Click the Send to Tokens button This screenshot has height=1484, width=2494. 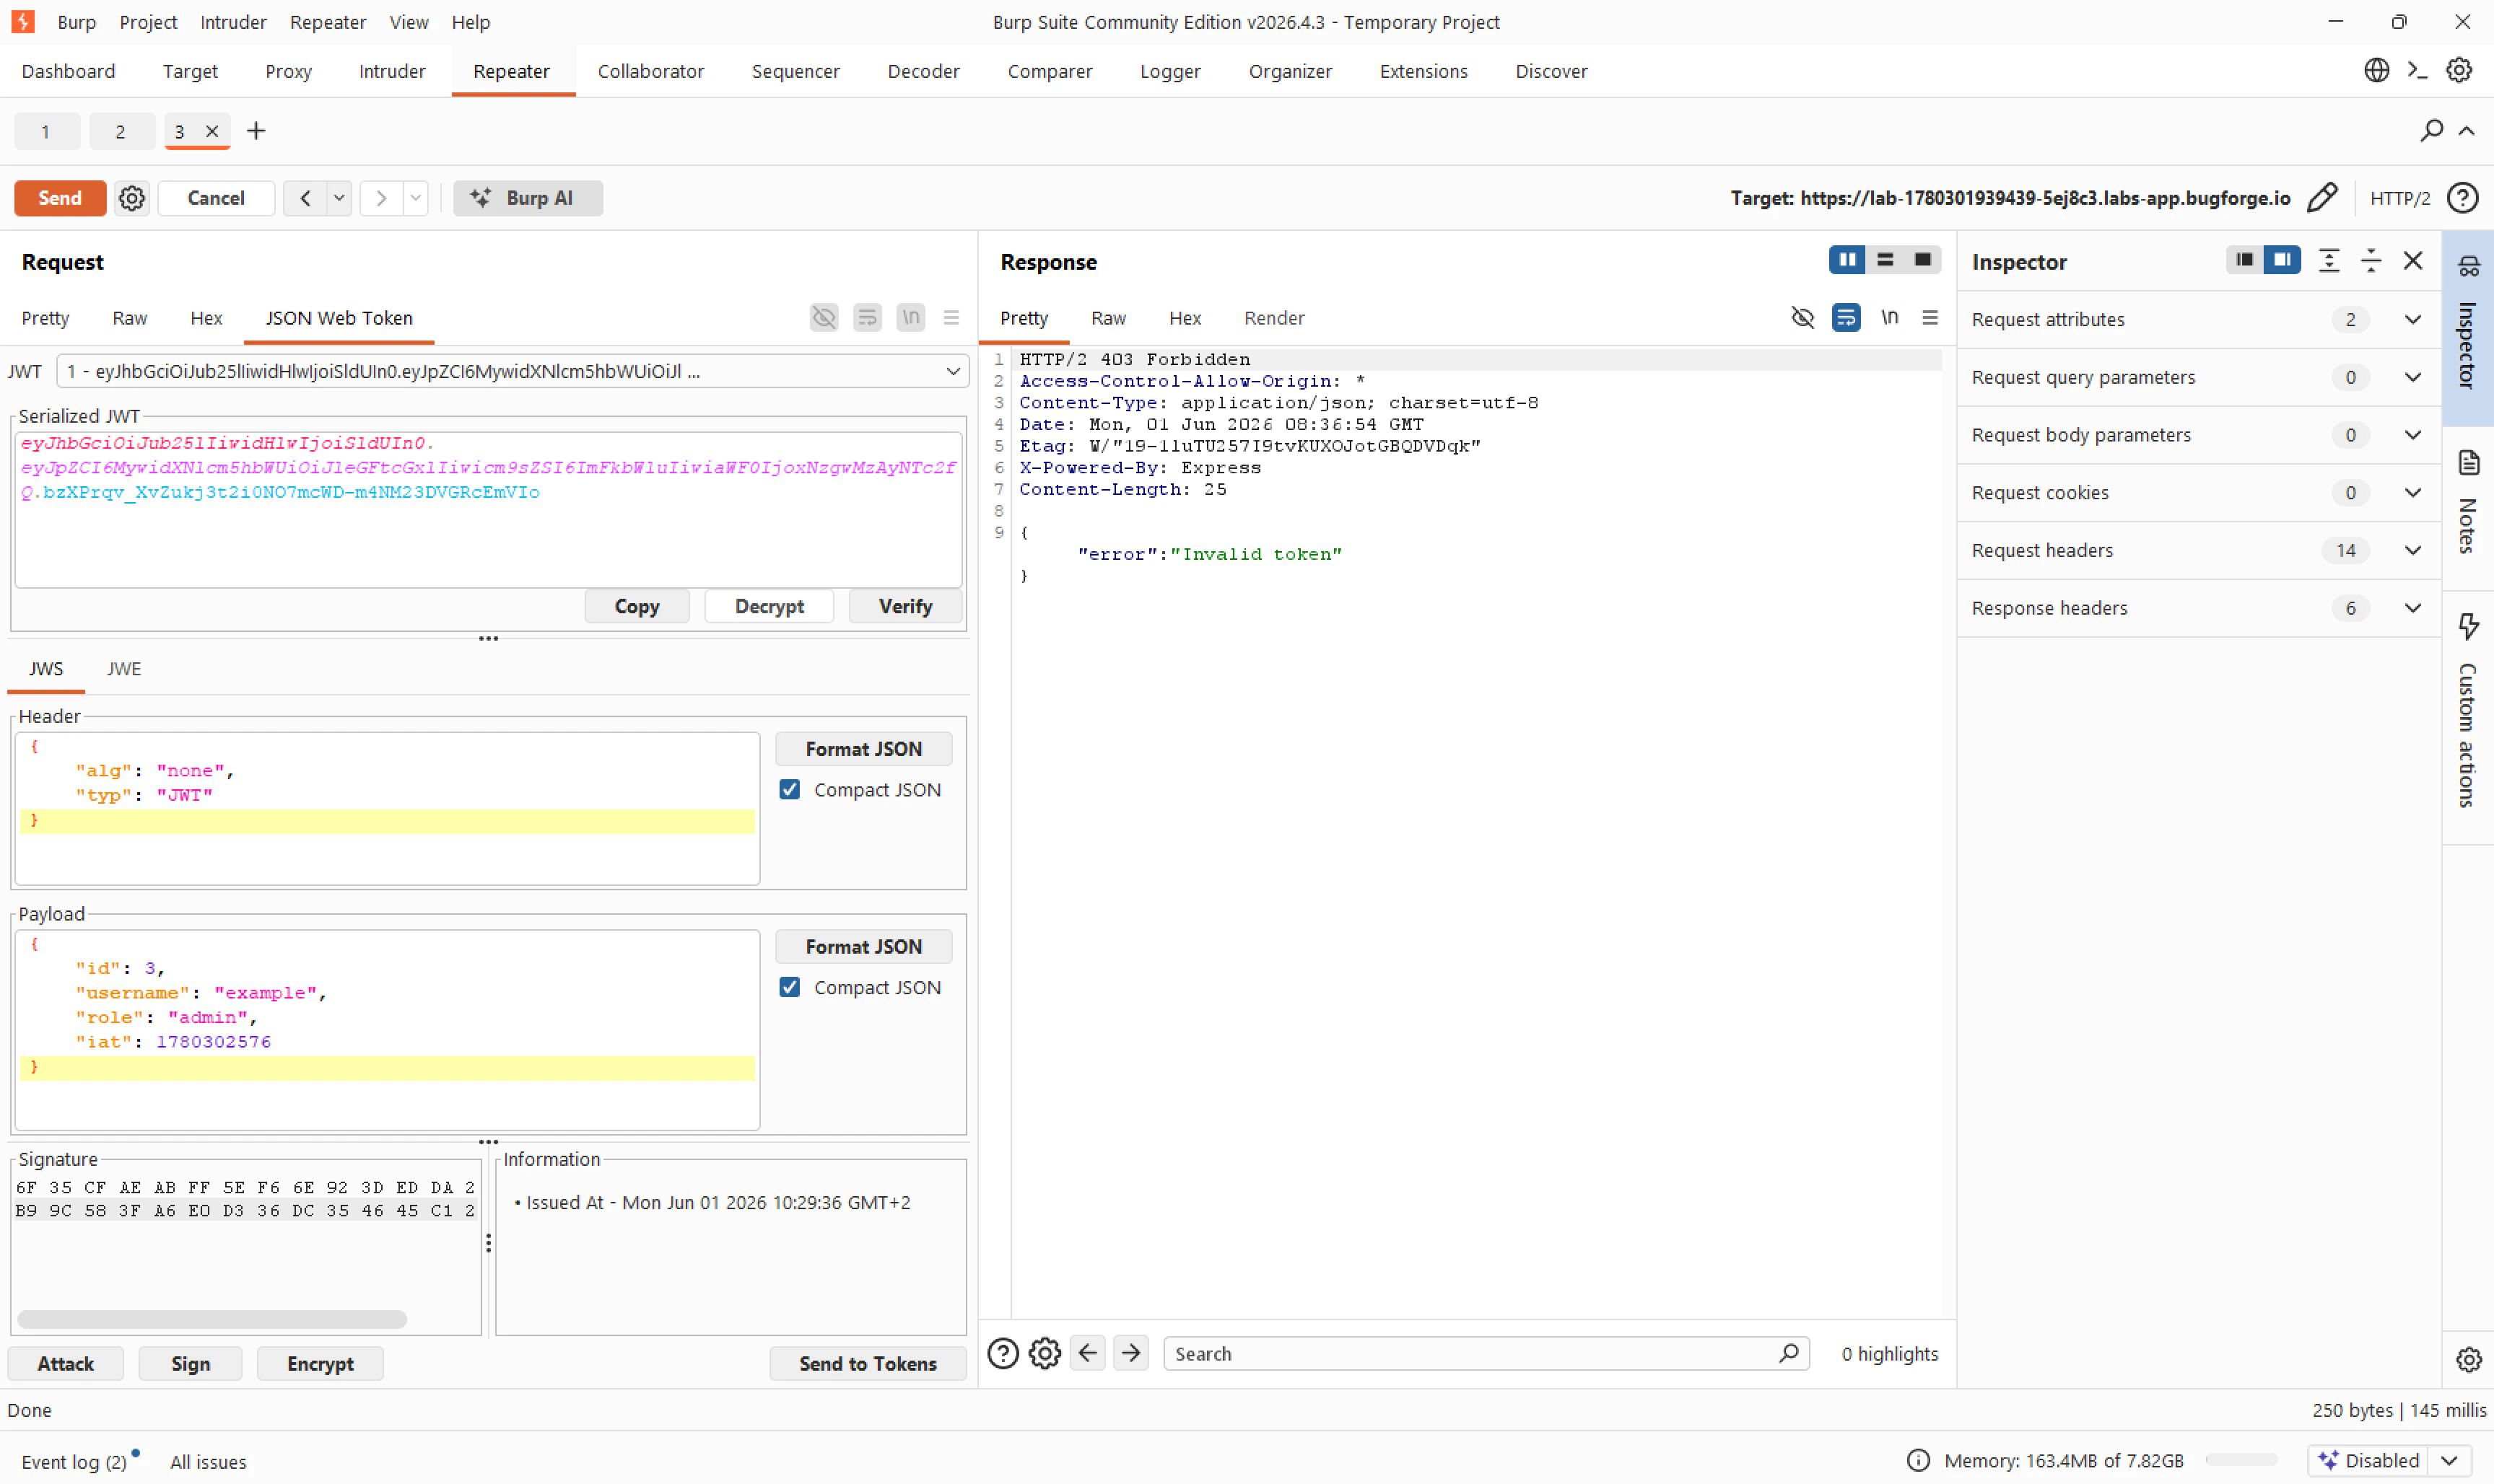(866, 1363)
